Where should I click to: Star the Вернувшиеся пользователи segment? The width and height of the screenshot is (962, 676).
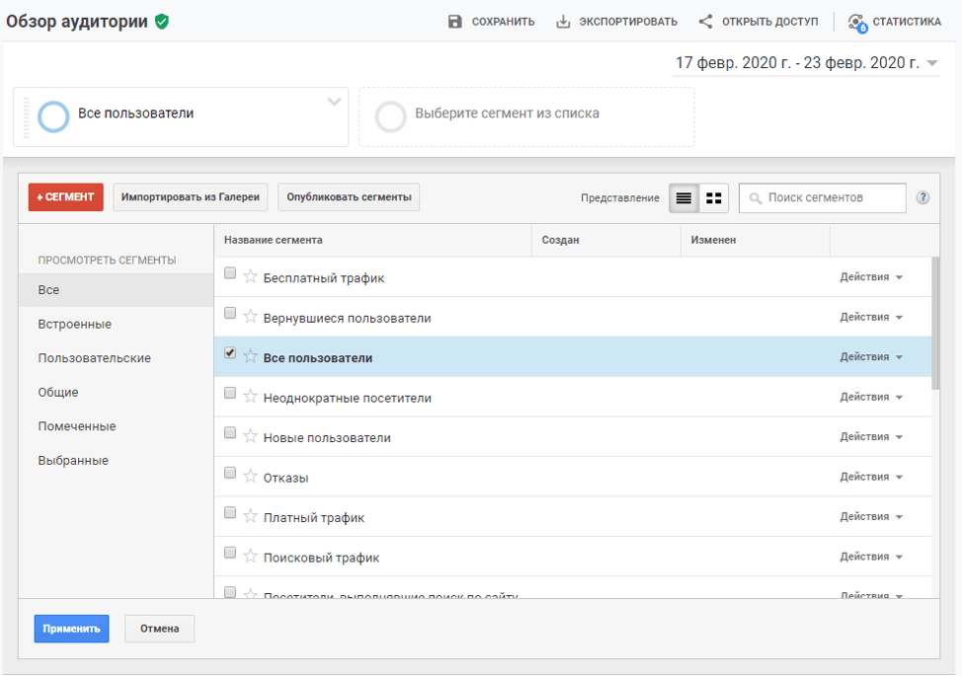[250, 317]
